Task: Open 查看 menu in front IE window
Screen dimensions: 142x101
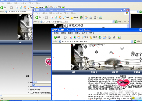Action: click(x=71, y=33)
